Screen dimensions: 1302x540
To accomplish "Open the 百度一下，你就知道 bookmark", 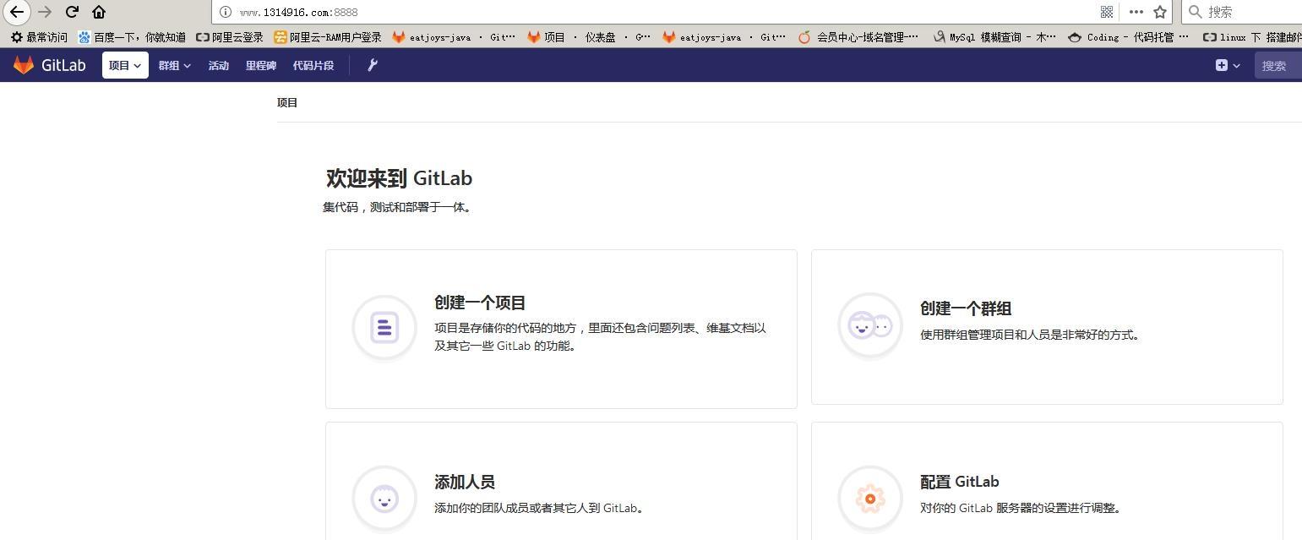I will tap(132, 37).
